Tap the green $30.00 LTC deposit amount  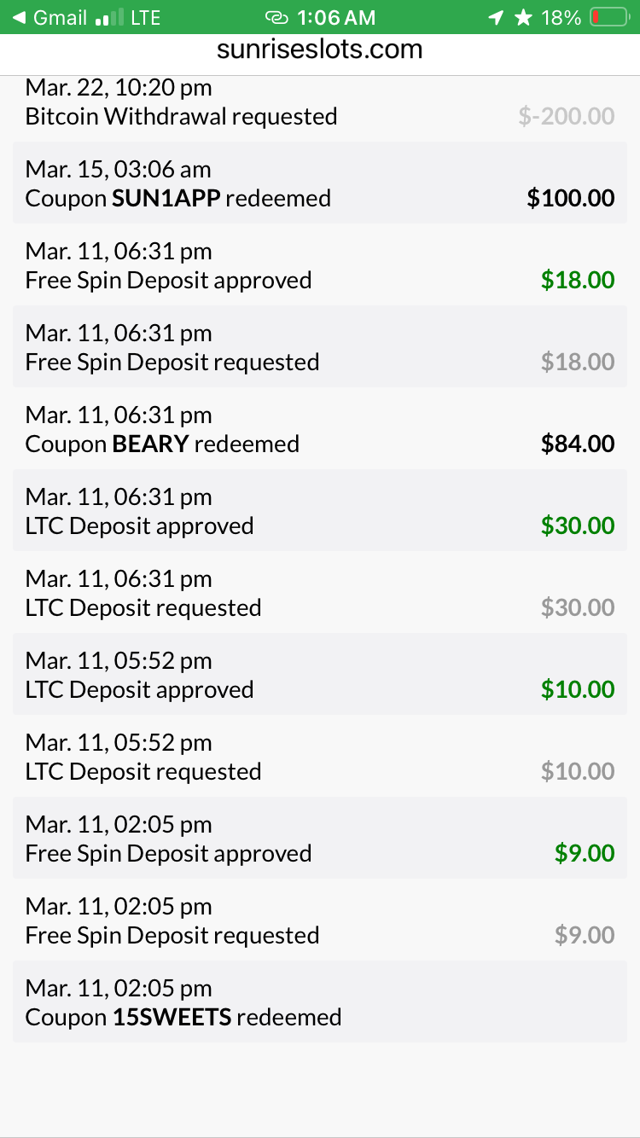coord(578,525)
